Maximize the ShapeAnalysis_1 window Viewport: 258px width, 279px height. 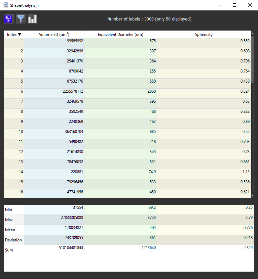[234, 5]
